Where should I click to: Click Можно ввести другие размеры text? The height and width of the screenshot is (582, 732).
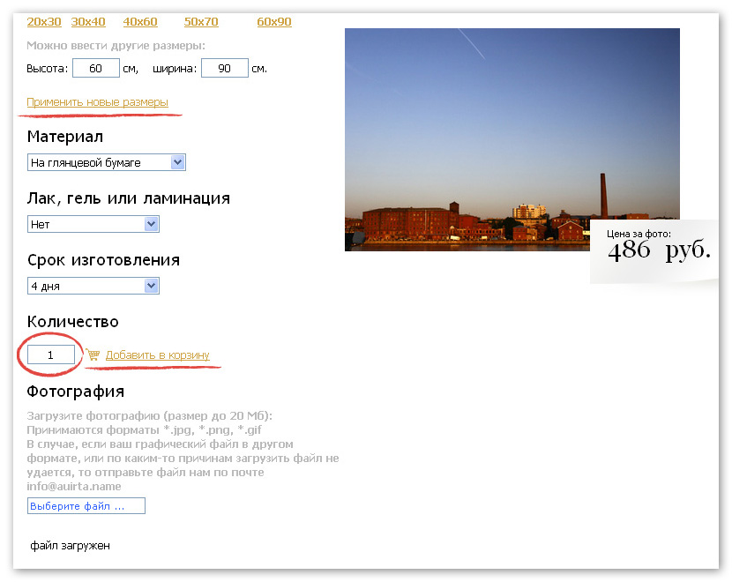coord(116,46)
